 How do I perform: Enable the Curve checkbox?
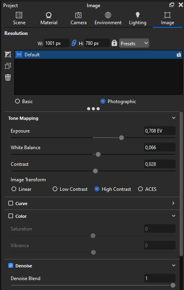(x=11, y=203)
